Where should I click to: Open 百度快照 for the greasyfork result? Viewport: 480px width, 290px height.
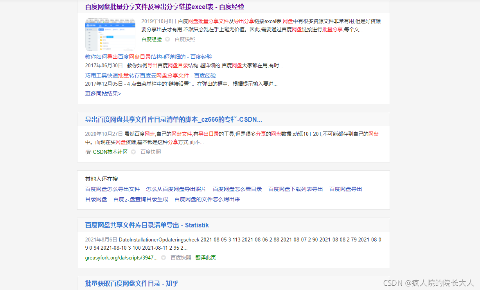tap(181, 258)
